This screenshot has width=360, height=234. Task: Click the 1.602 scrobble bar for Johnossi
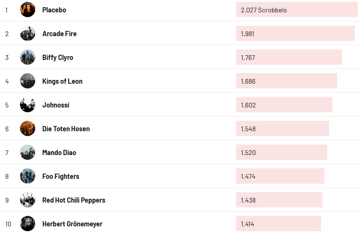pos(284,105)
